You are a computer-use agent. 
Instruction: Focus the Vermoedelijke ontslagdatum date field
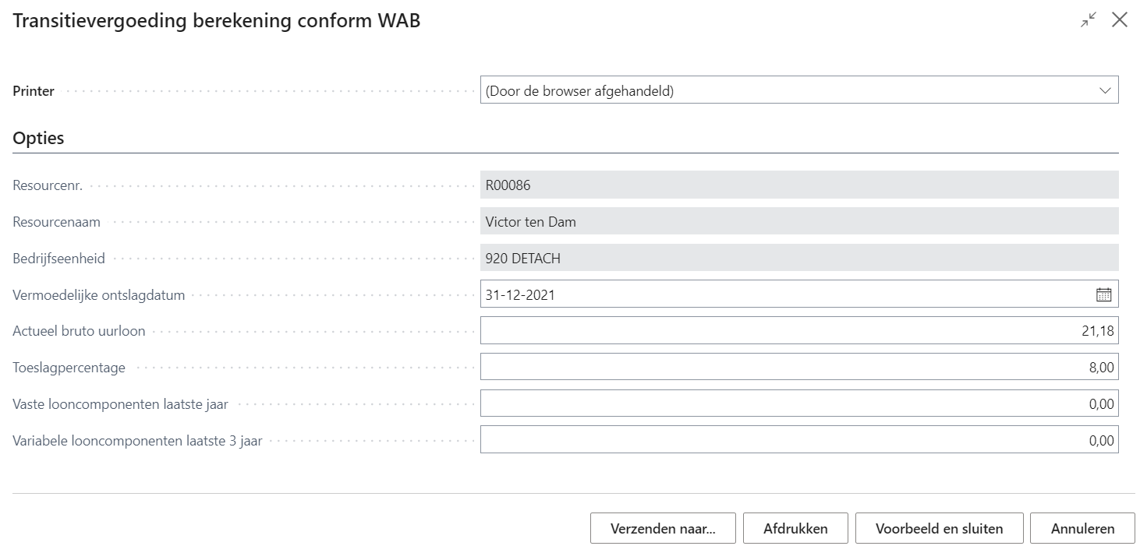[784, 295]
